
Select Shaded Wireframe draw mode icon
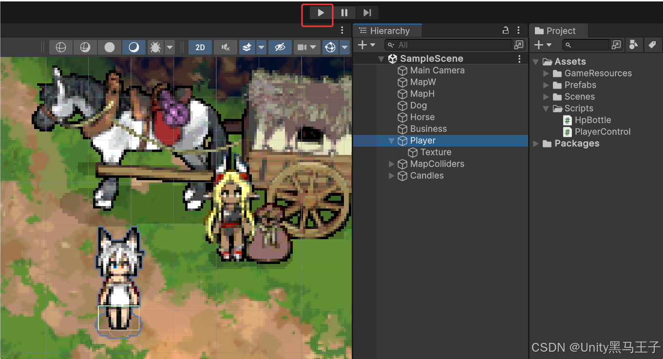[85, 47]
